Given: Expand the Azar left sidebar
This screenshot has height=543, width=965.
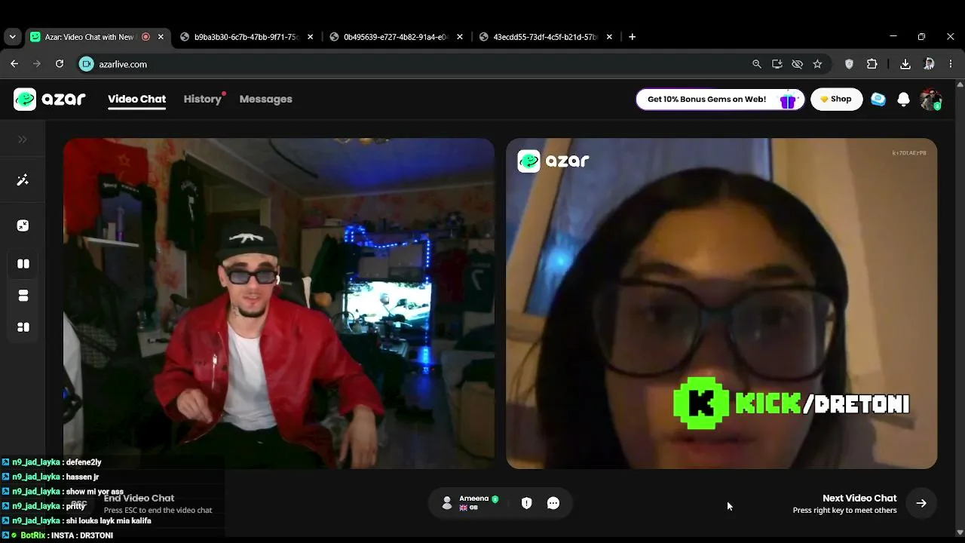Looking at the screenshot, I should 23,140.
